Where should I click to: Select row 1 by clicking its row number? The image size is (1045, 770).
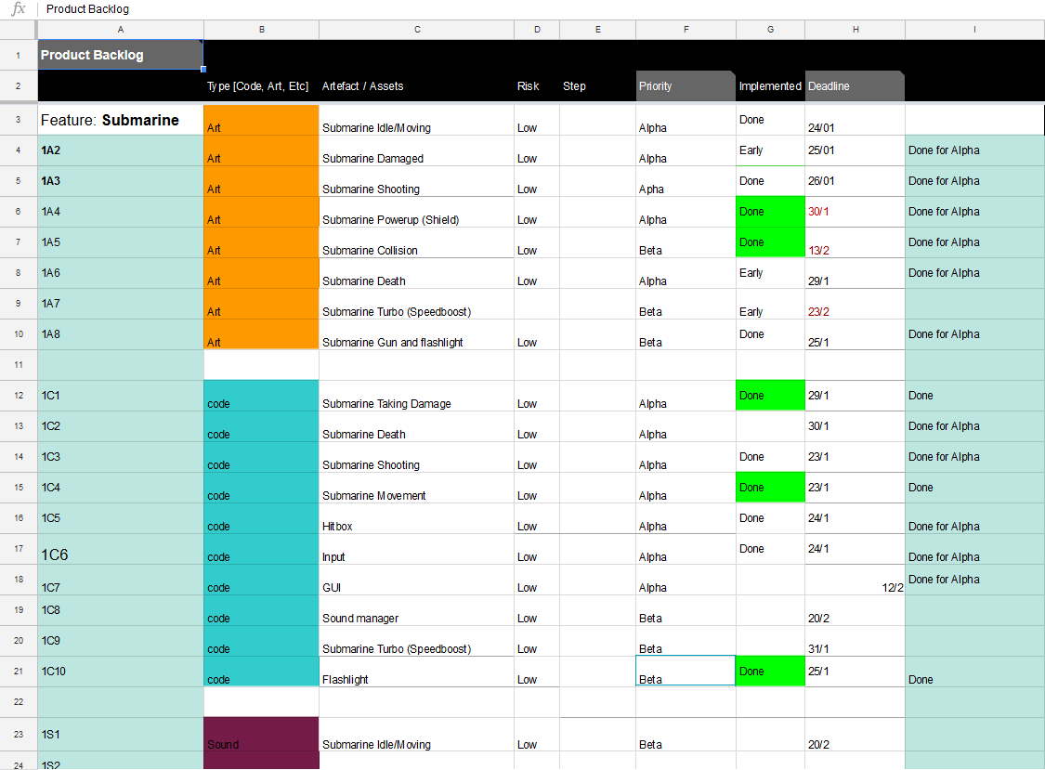pos(18,55)
